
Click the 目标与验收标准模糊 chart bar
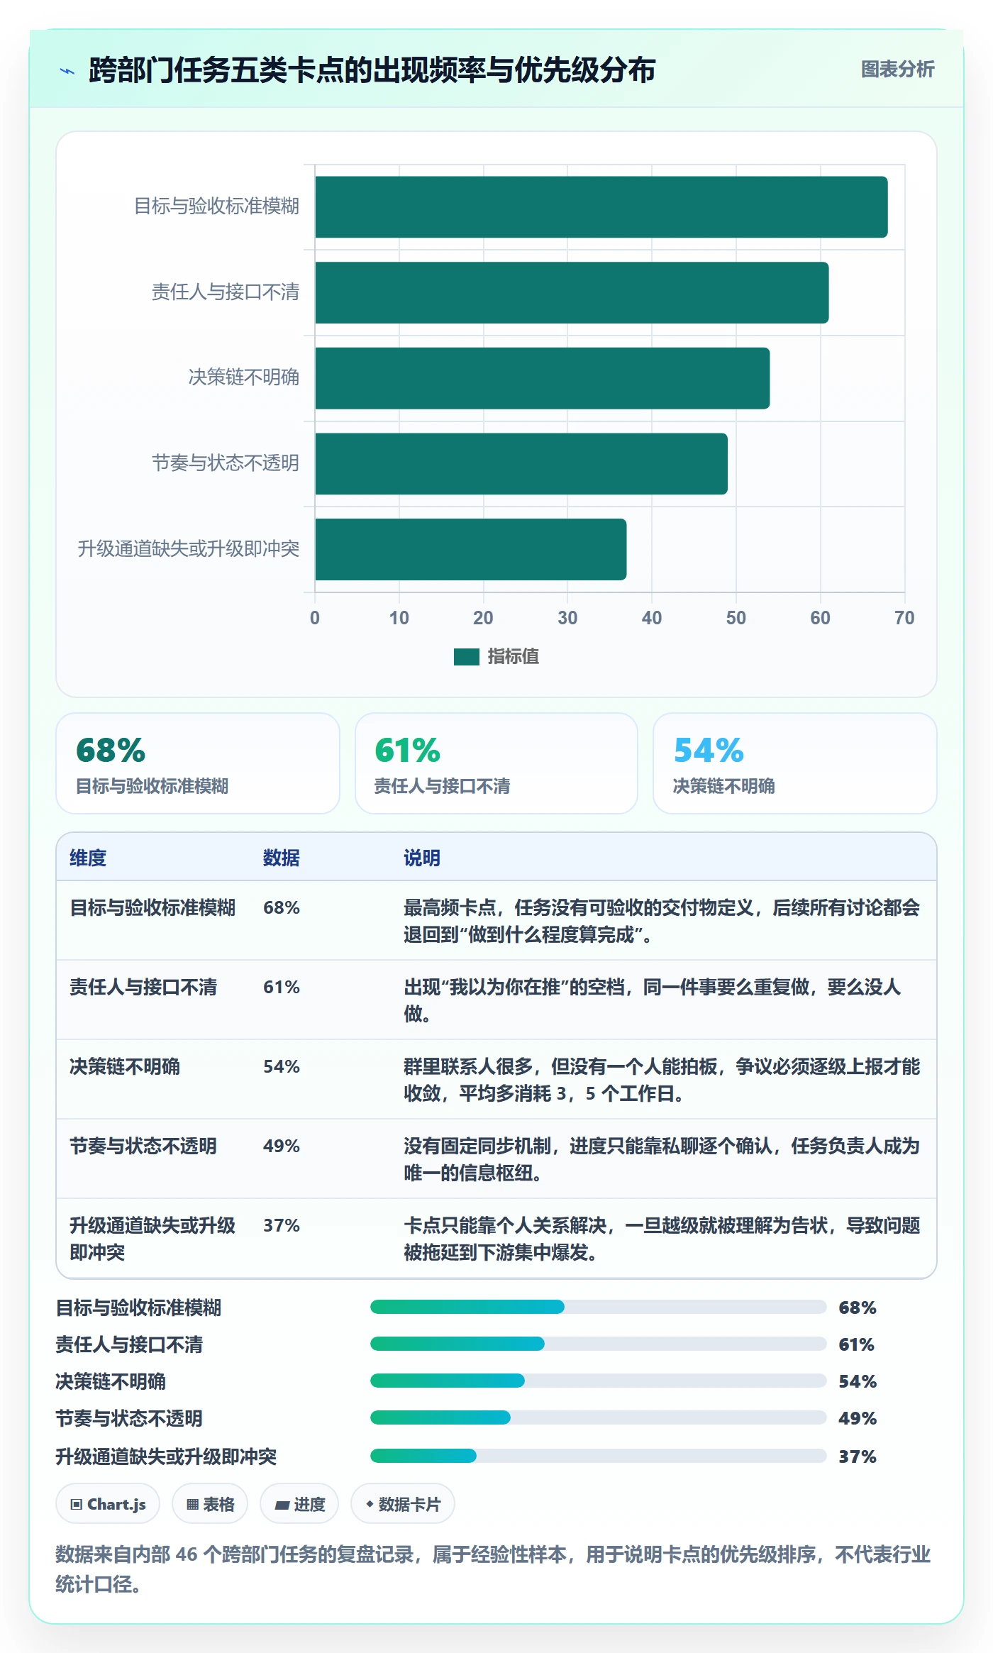coord(601,207)
